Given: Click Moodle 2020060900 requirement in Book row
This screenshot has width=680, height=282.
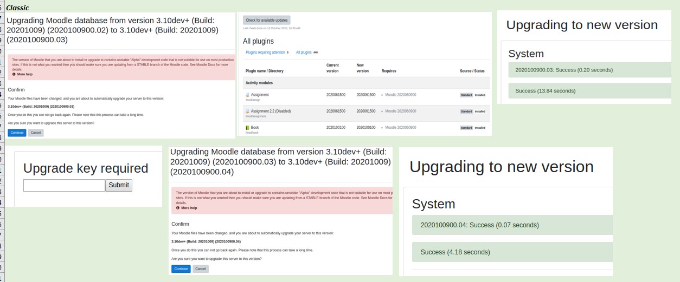Looking at the screenshot, I should [x=401, y=128].
